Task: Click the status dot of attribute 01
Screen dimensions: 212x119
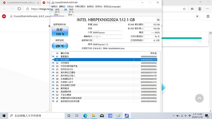Action: 53,56
